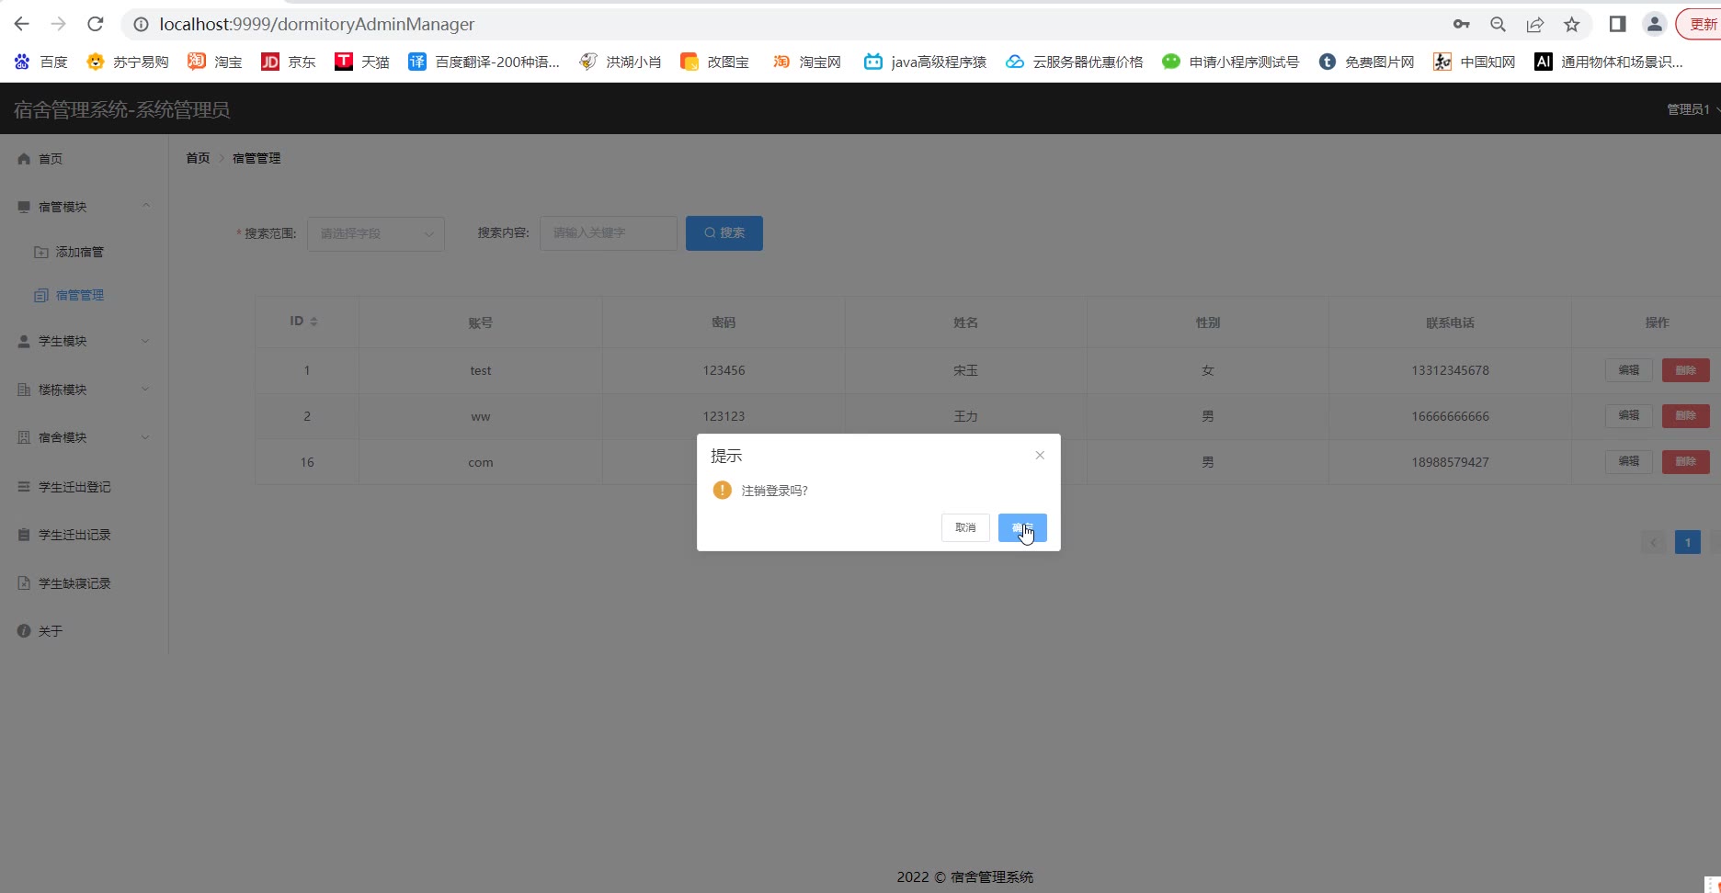1721x893 pixels.
Task: Click the share page icon
Action: tap(1534, 24)
